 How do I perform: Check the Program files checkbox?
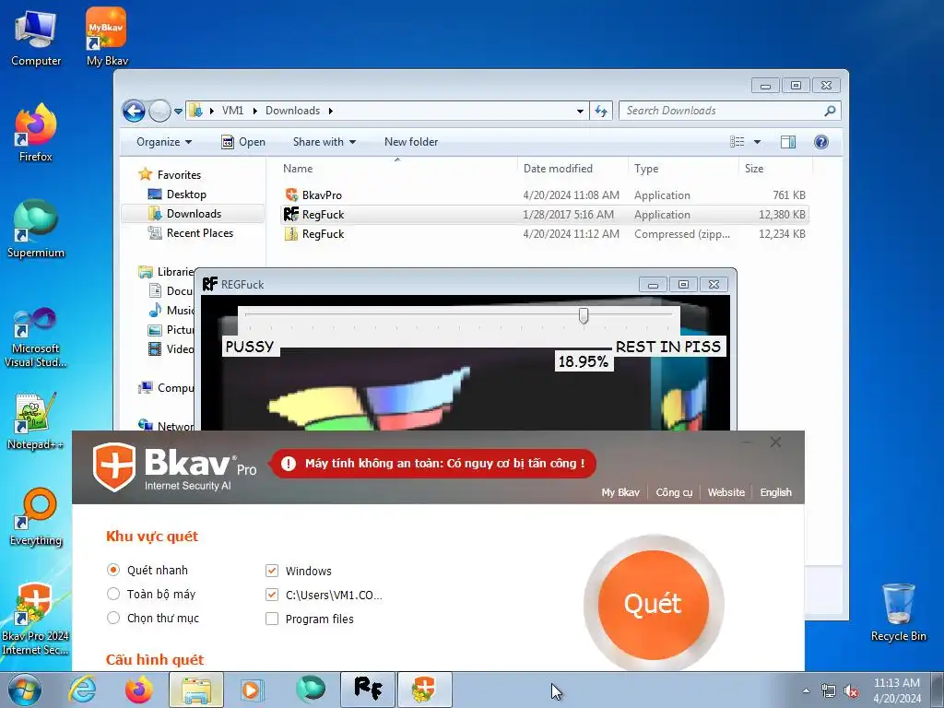click(272, 619)
